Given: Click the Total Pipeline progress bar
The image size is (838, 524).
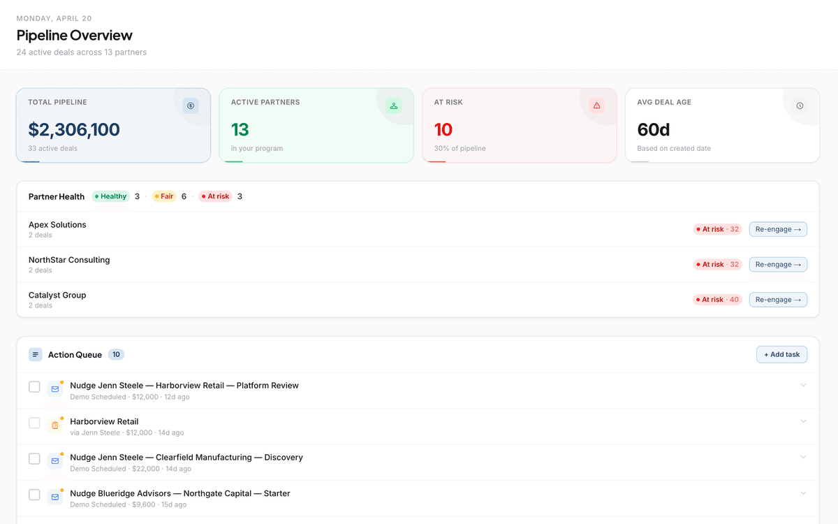Looking at the screenshot, I should coord(31,161).
